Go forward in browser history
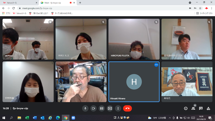 pyautogui.click(x=8, y=8)
